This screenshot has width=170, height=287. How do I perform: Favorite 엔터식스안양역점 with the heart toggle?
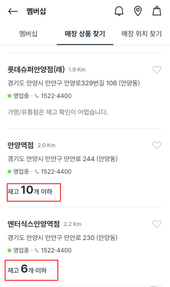pyautogui.click(x=157, y=224)
